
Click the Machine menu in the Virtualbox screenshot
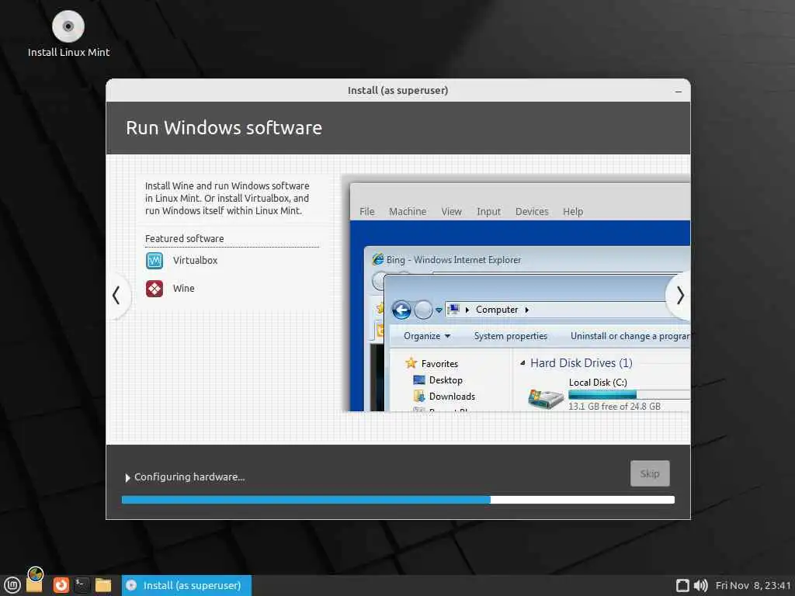pyautogui.click(x=408, y=211)
